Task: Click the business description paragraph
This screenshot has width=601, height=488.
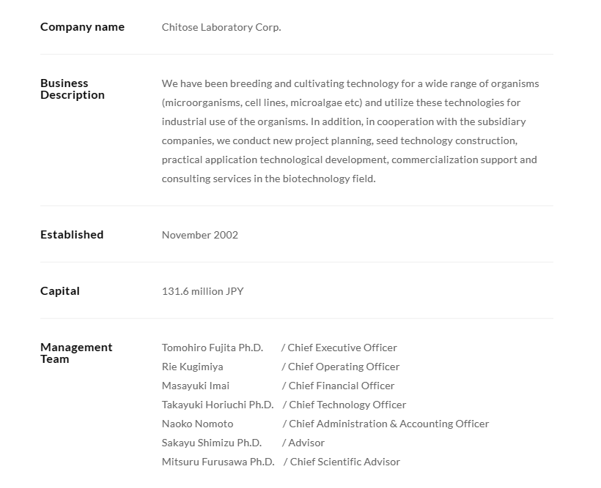Action: (x=350, y=131)
